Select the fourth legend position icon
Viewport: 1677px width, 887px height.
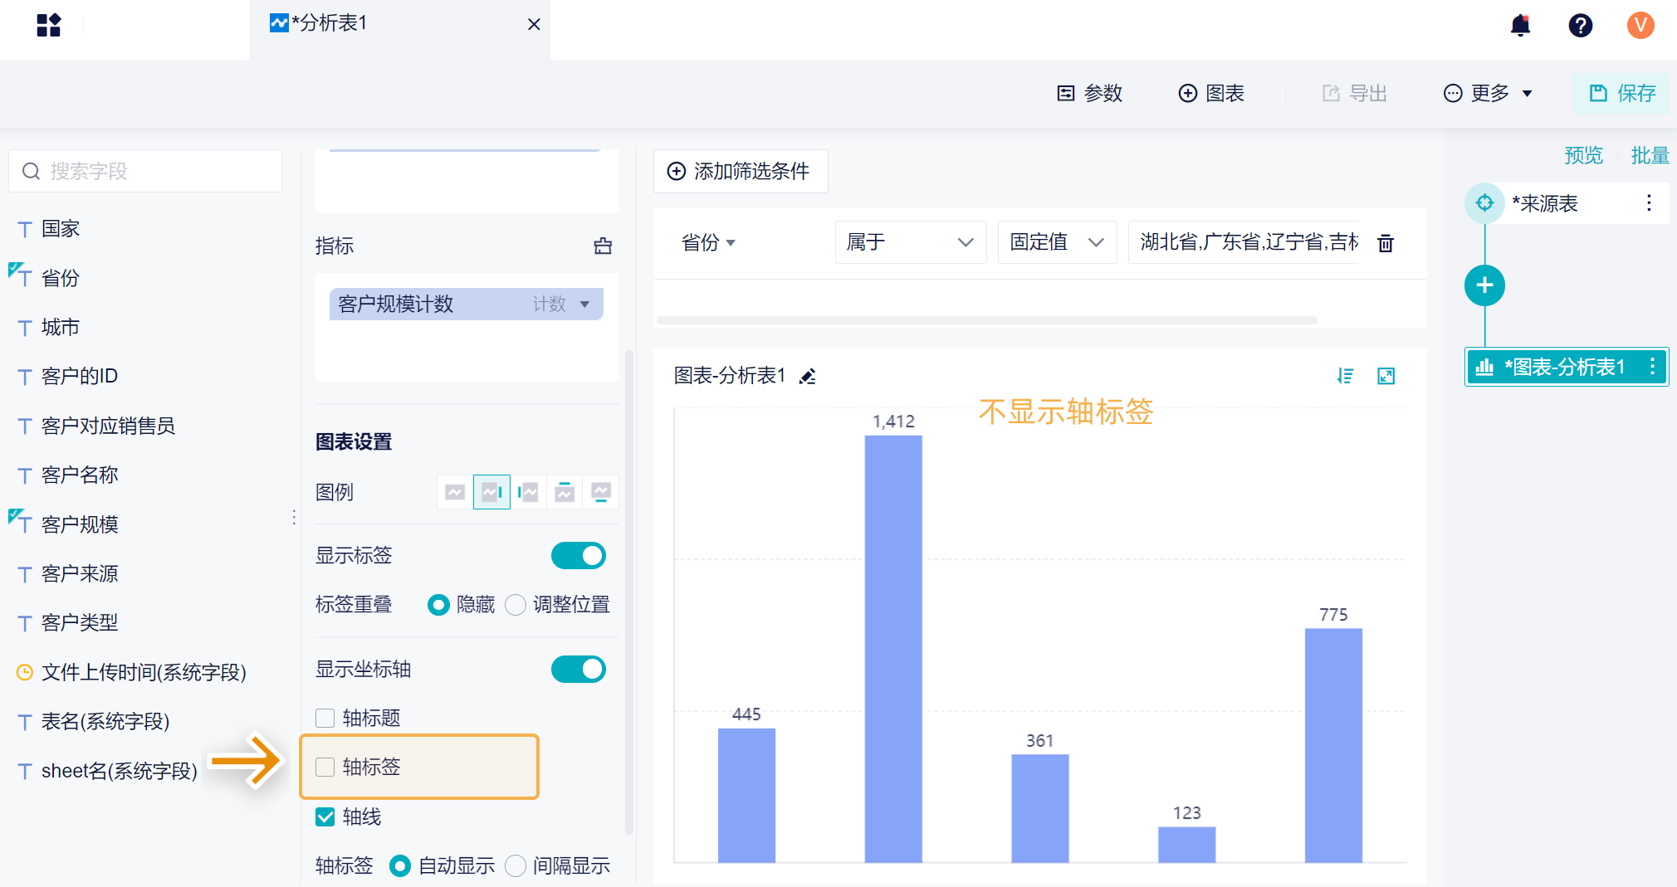click(565, 492)
